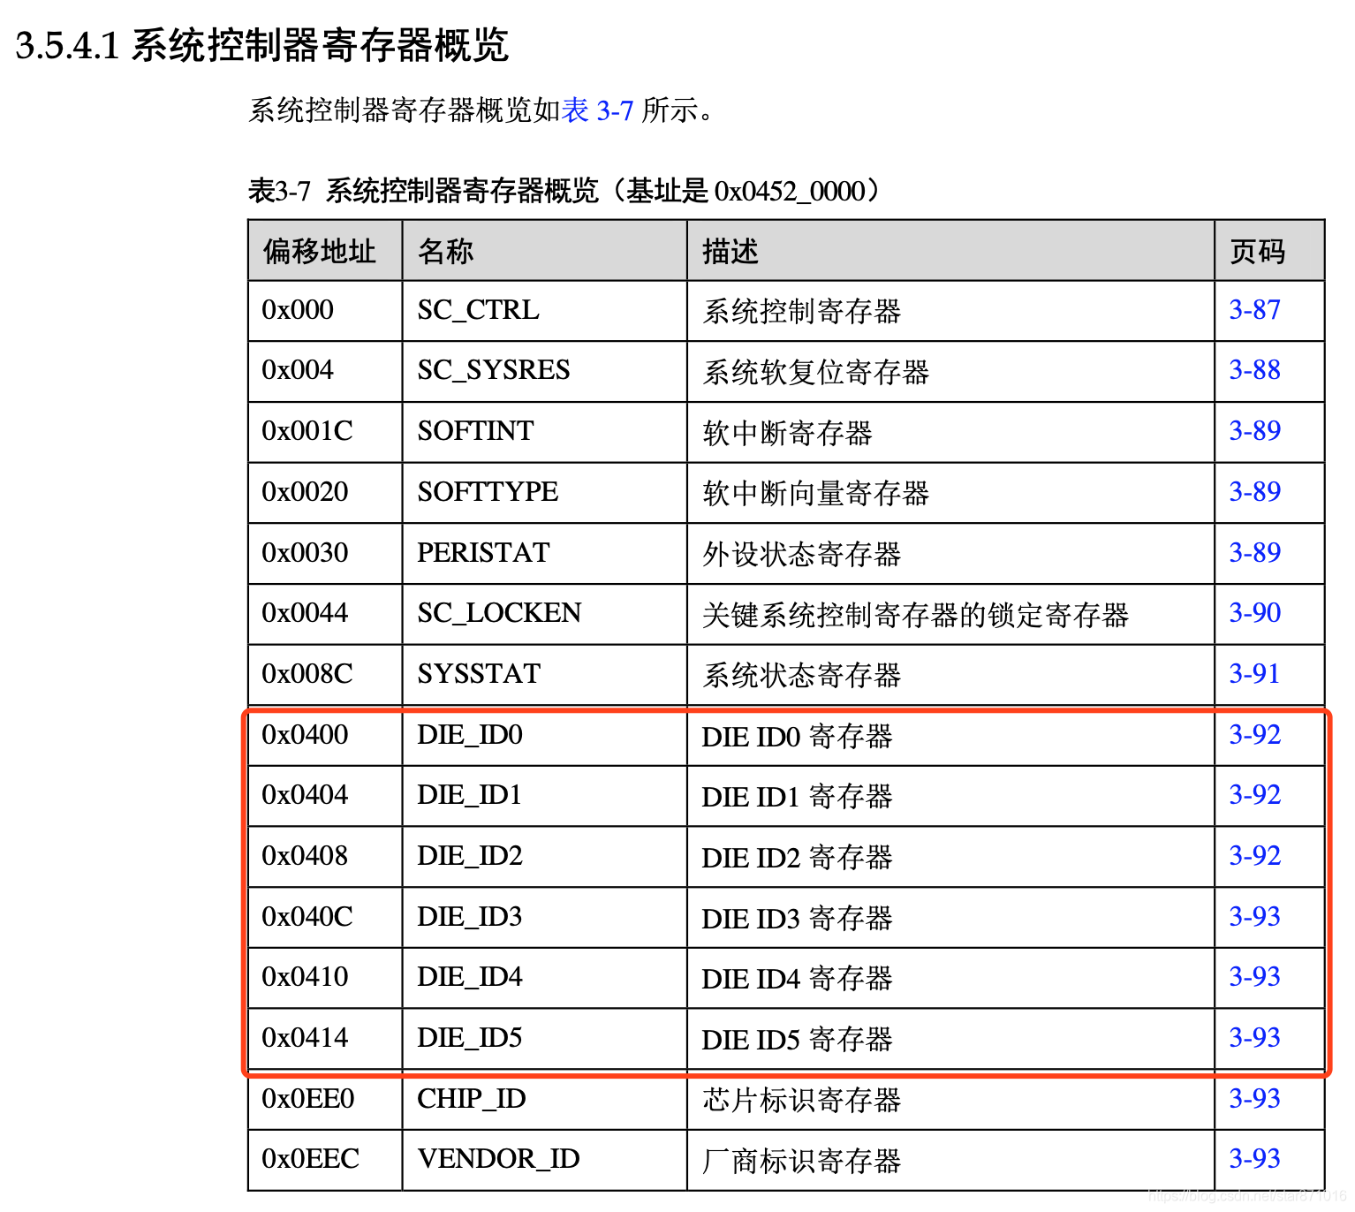Follow page link 3-87 for SC_CTRL
Viewport: 1355px width, 1212px height.
1254,310
